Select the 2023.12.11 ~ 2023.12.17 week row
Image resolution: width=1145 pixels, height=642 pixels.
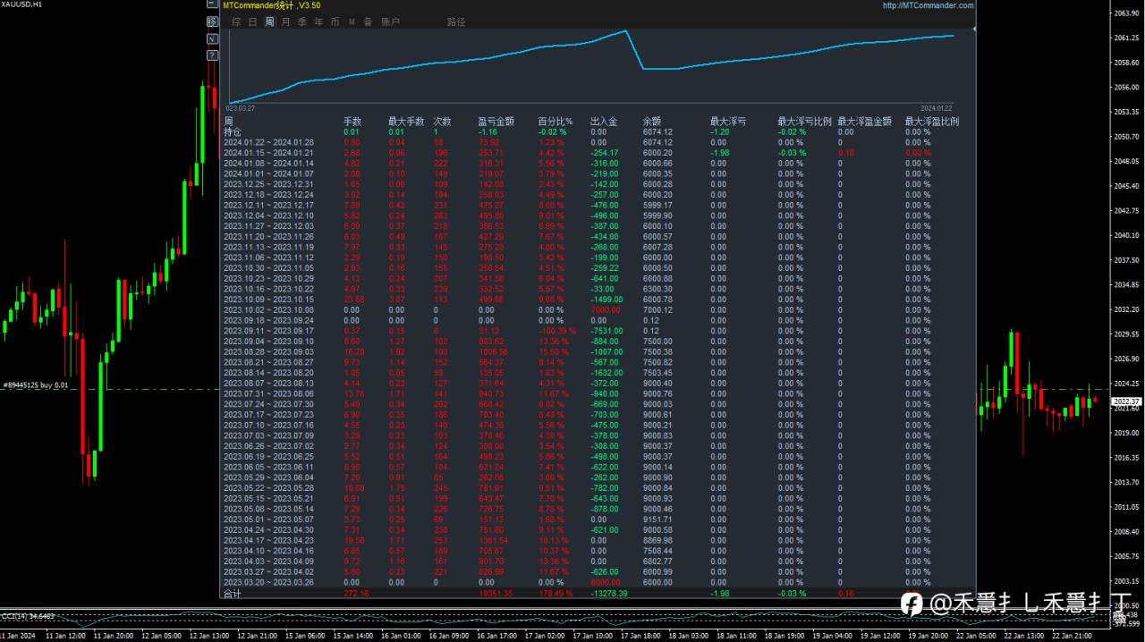(x=598, y=205)
